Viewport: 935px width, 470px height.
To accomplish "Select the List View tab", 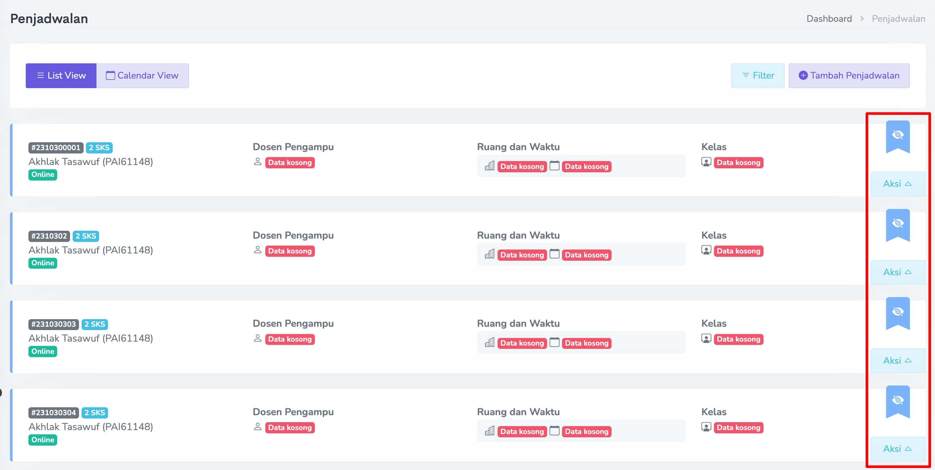I will tap(61, 75).
